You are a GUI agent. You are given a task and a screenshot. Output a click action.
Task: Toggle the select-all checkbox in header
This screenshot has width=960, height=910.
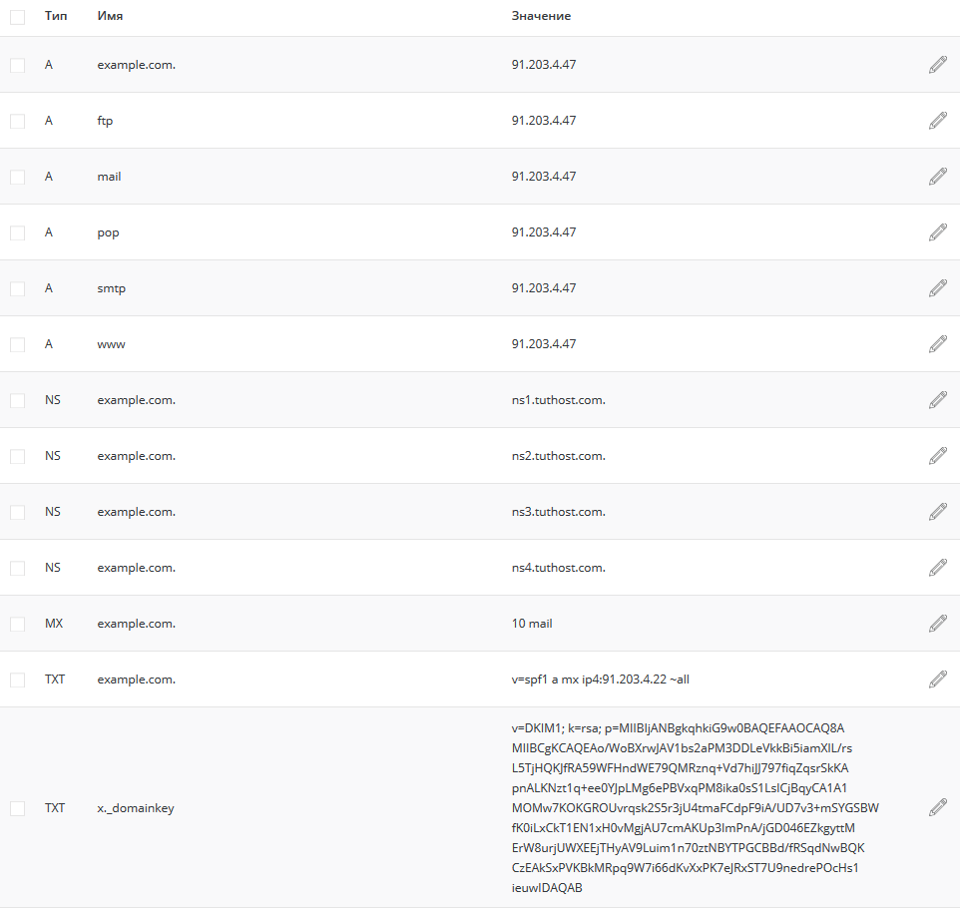coord(18,17)
